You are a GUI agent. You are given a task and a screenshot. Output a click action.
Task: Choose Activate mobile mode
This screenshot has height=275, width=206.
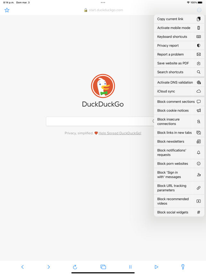pyautogui.click(x=179, y=28)
